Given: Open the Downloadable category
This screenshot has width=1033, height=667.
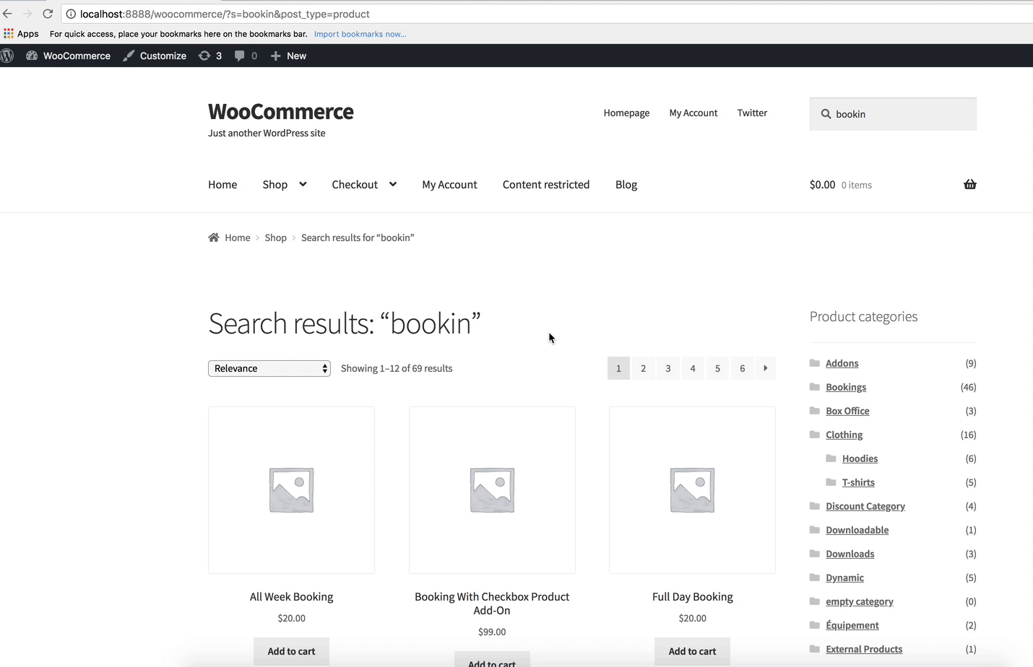Looking at the screenshot, I should coord(857,530).
